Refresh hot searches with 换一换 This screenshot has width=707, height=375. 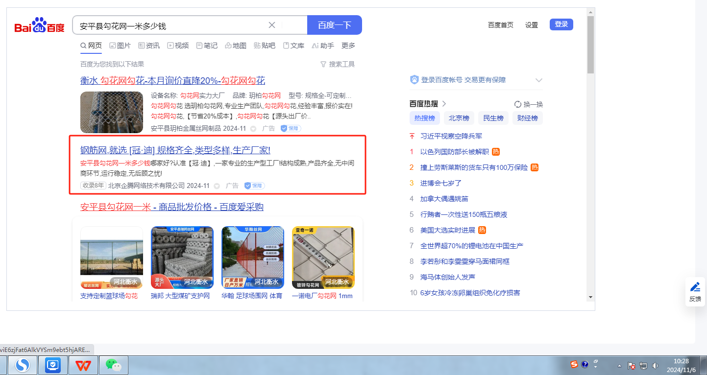pos(529,104)
